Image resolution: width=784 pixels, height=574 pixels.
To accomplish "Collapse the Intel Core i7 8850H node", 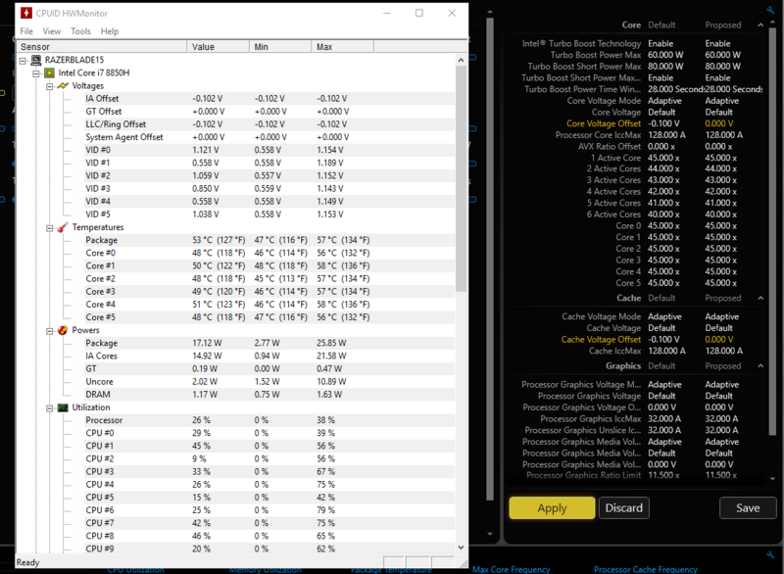I will click(36, 73).
